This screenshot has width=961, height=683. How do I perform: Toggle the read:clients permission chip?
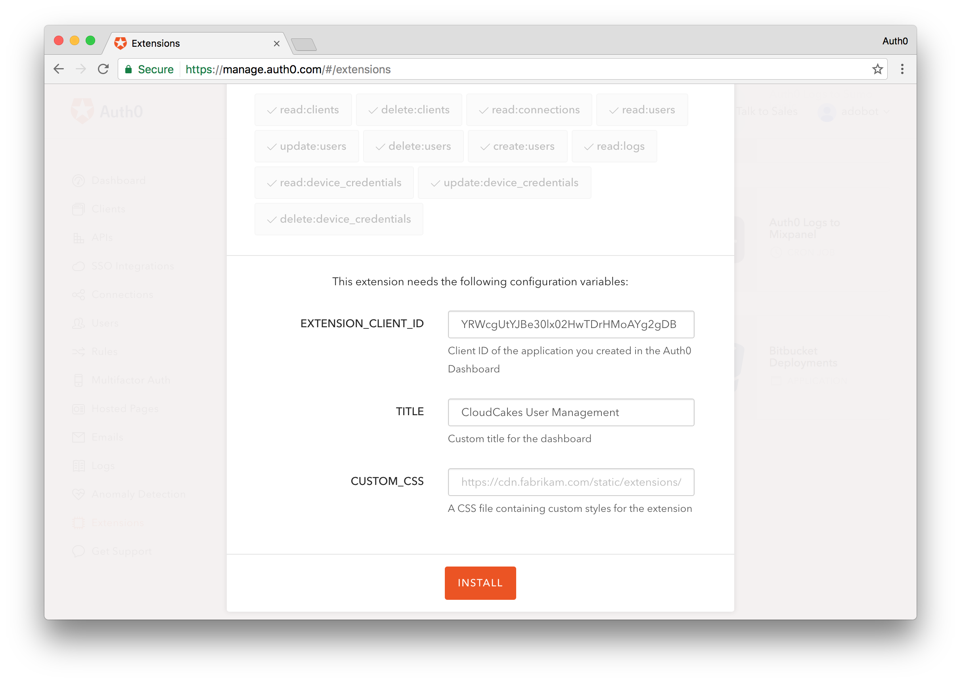pyautogui.click(x=303, y=110)
